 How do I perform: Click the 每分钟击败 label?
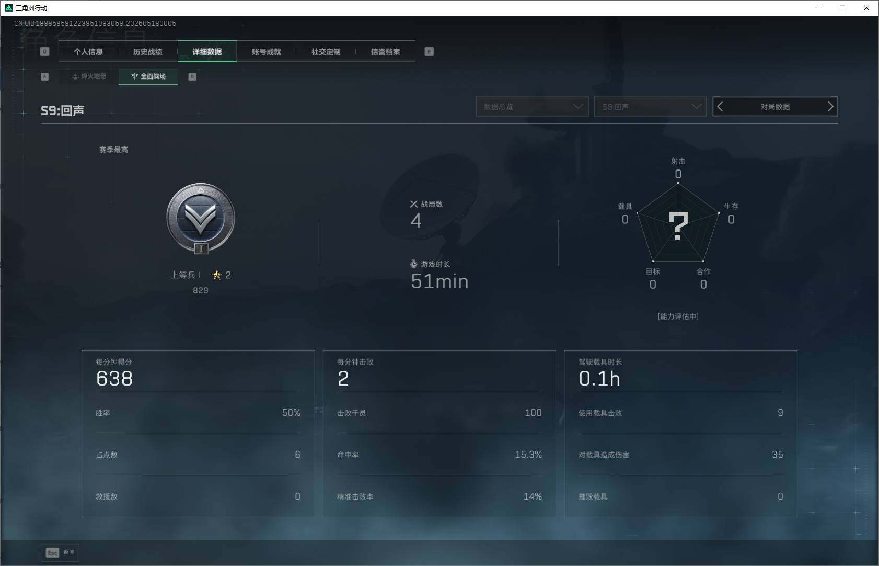(355, 362)
